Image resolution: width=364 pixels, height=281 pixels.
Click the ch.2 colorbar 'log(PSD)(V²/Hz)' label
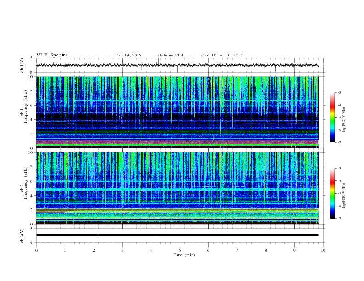tap(344, 195)
